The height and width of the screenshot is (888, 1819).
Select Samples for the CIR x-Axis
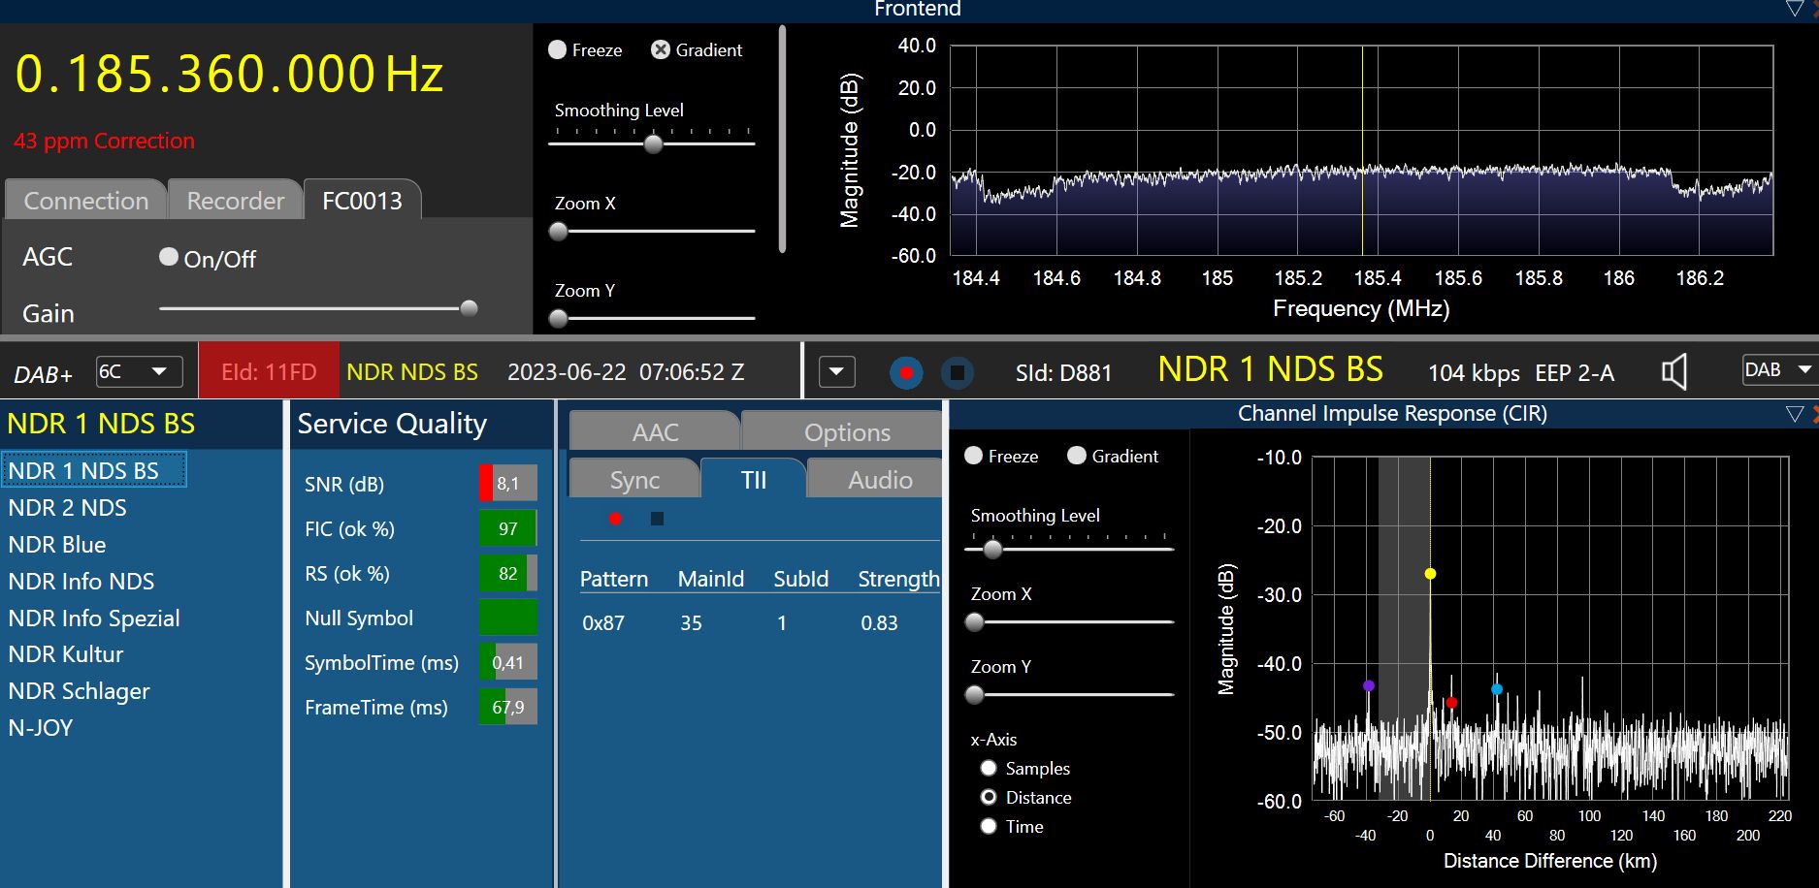[x=989, y=768]
